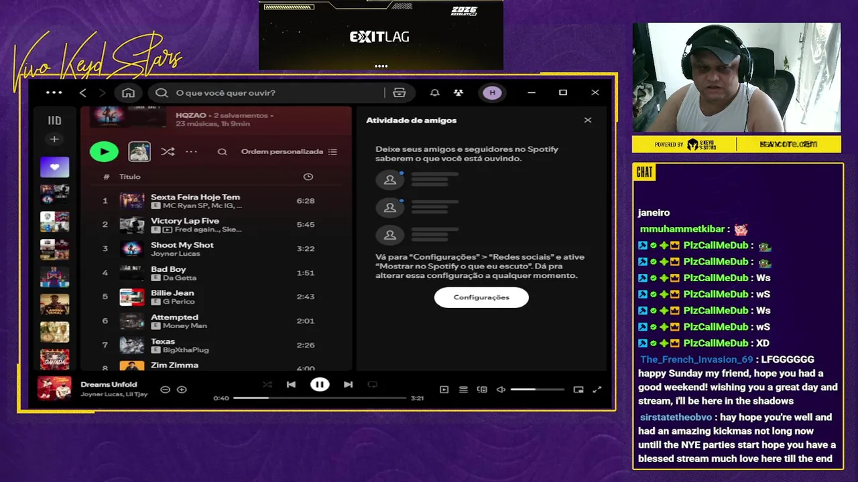
Task: Go forward with the right arrow
Action: coord(103,92)
